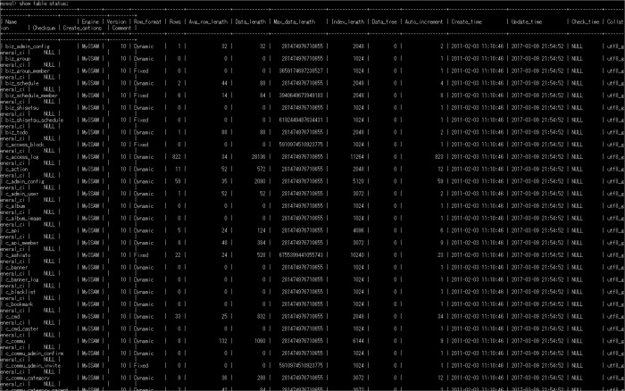Viewport: 625px width, 391px height.
Task: Click the Index_length value '5120' for c_admin_config
Action: 358,181
